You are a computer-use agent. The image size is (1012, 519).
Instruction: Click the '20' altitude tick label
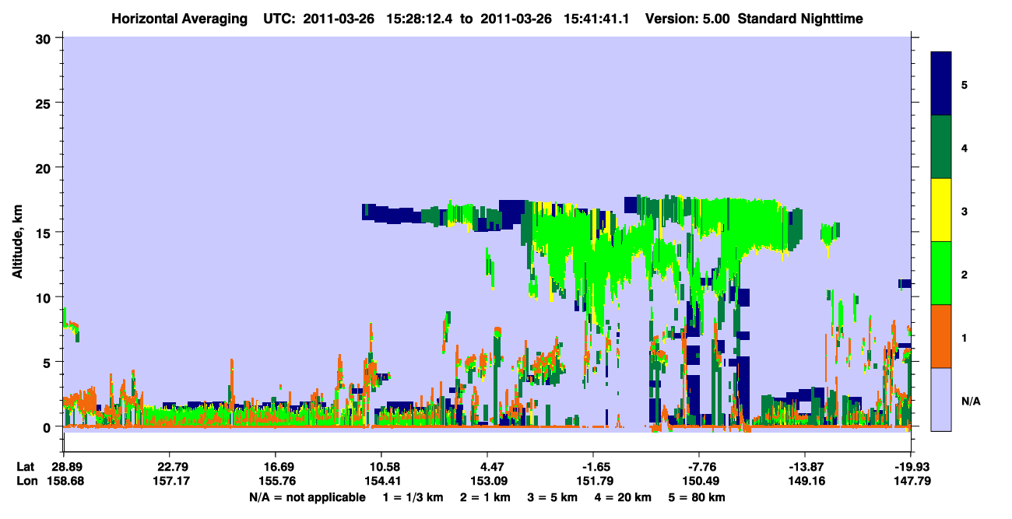45,168
